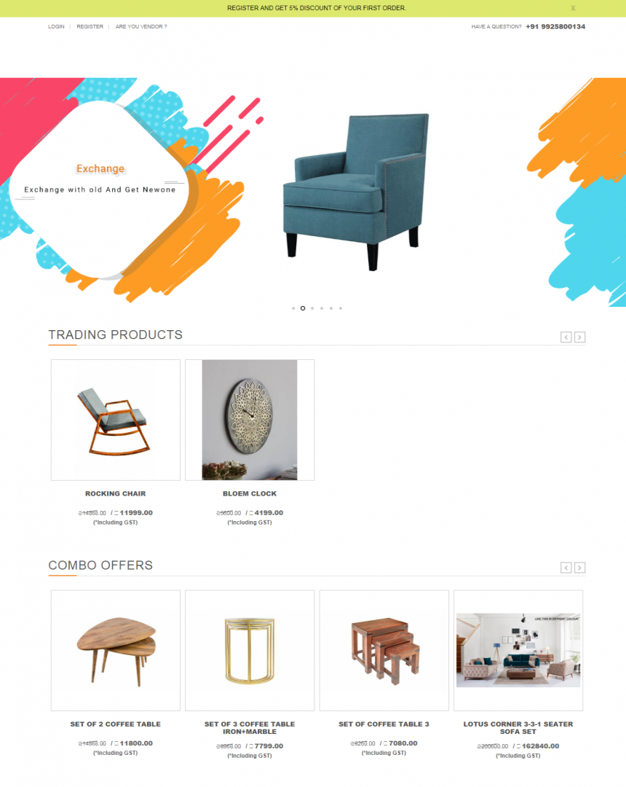
Task: Click the Are You Vendor link
Action: click(x=140, y=27)
